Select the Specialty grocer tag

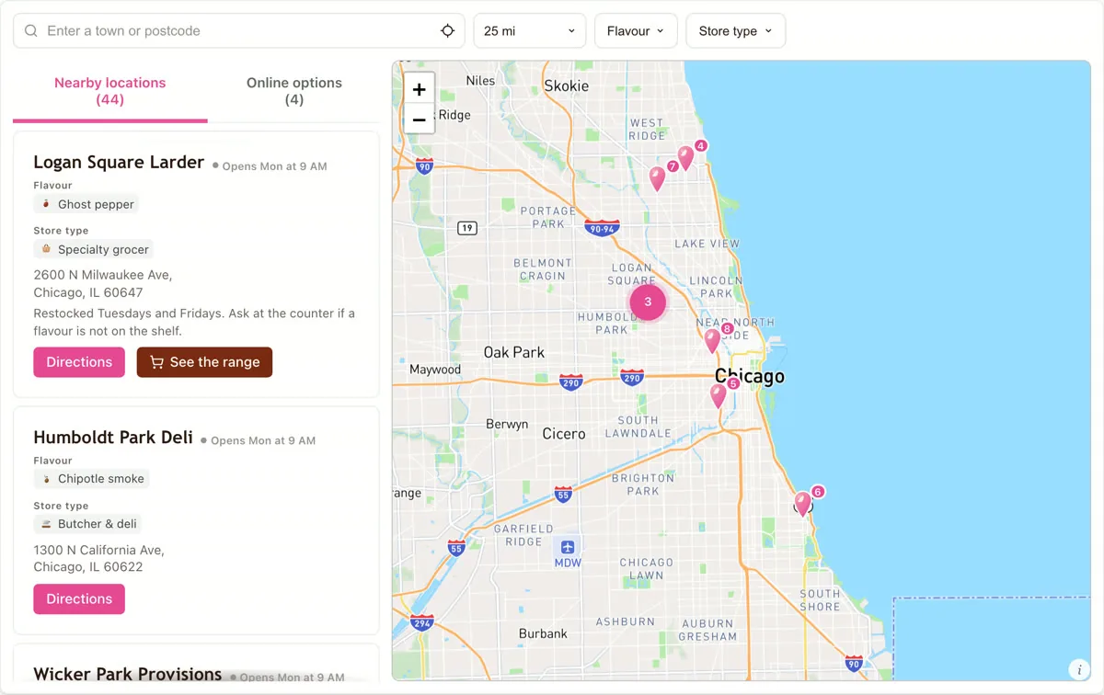[94, 249]
